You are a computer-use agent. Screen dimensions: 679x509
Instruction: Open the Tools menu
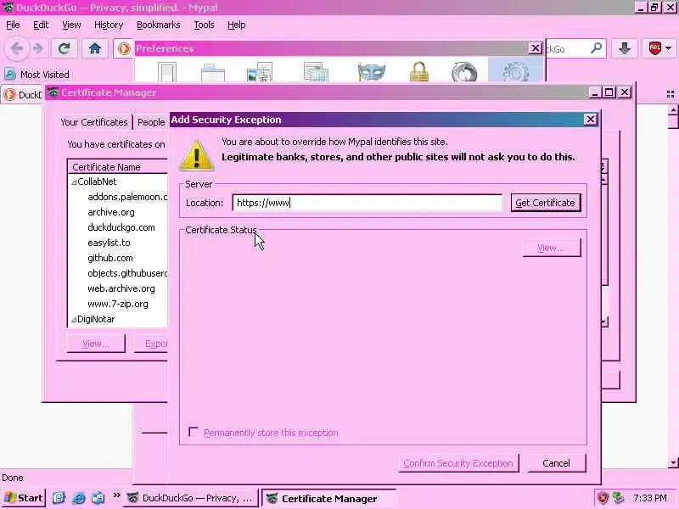(204, 25)
